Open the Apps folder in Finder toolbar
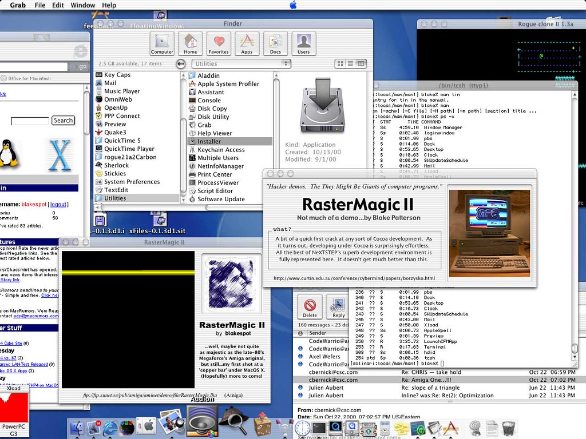Screen dimensions: 586x439 point(247,43)
